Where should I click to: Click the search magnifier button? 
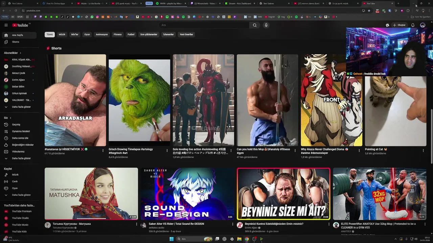(255, 25)
